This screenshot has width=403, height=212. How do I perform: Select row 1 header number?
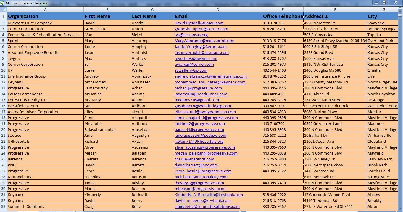pyautogui.click(x=3, y=16)
